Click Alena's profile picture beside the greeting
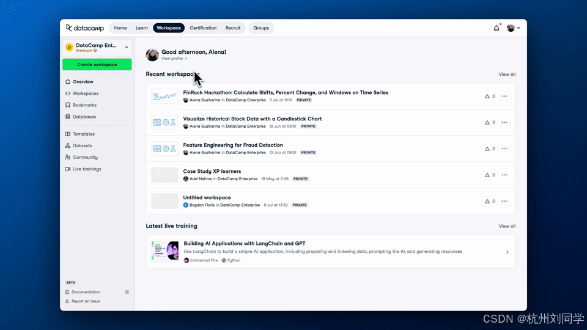The height and width of the screenshot is (330, 587). pos(152,54)
